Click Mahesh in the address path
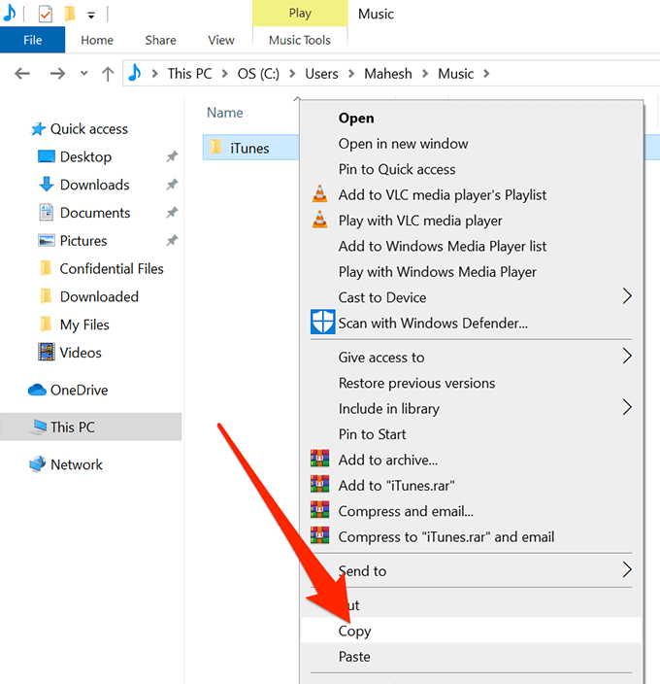The width and height of the screenshot is (660, 684). (x=387, y=74)
